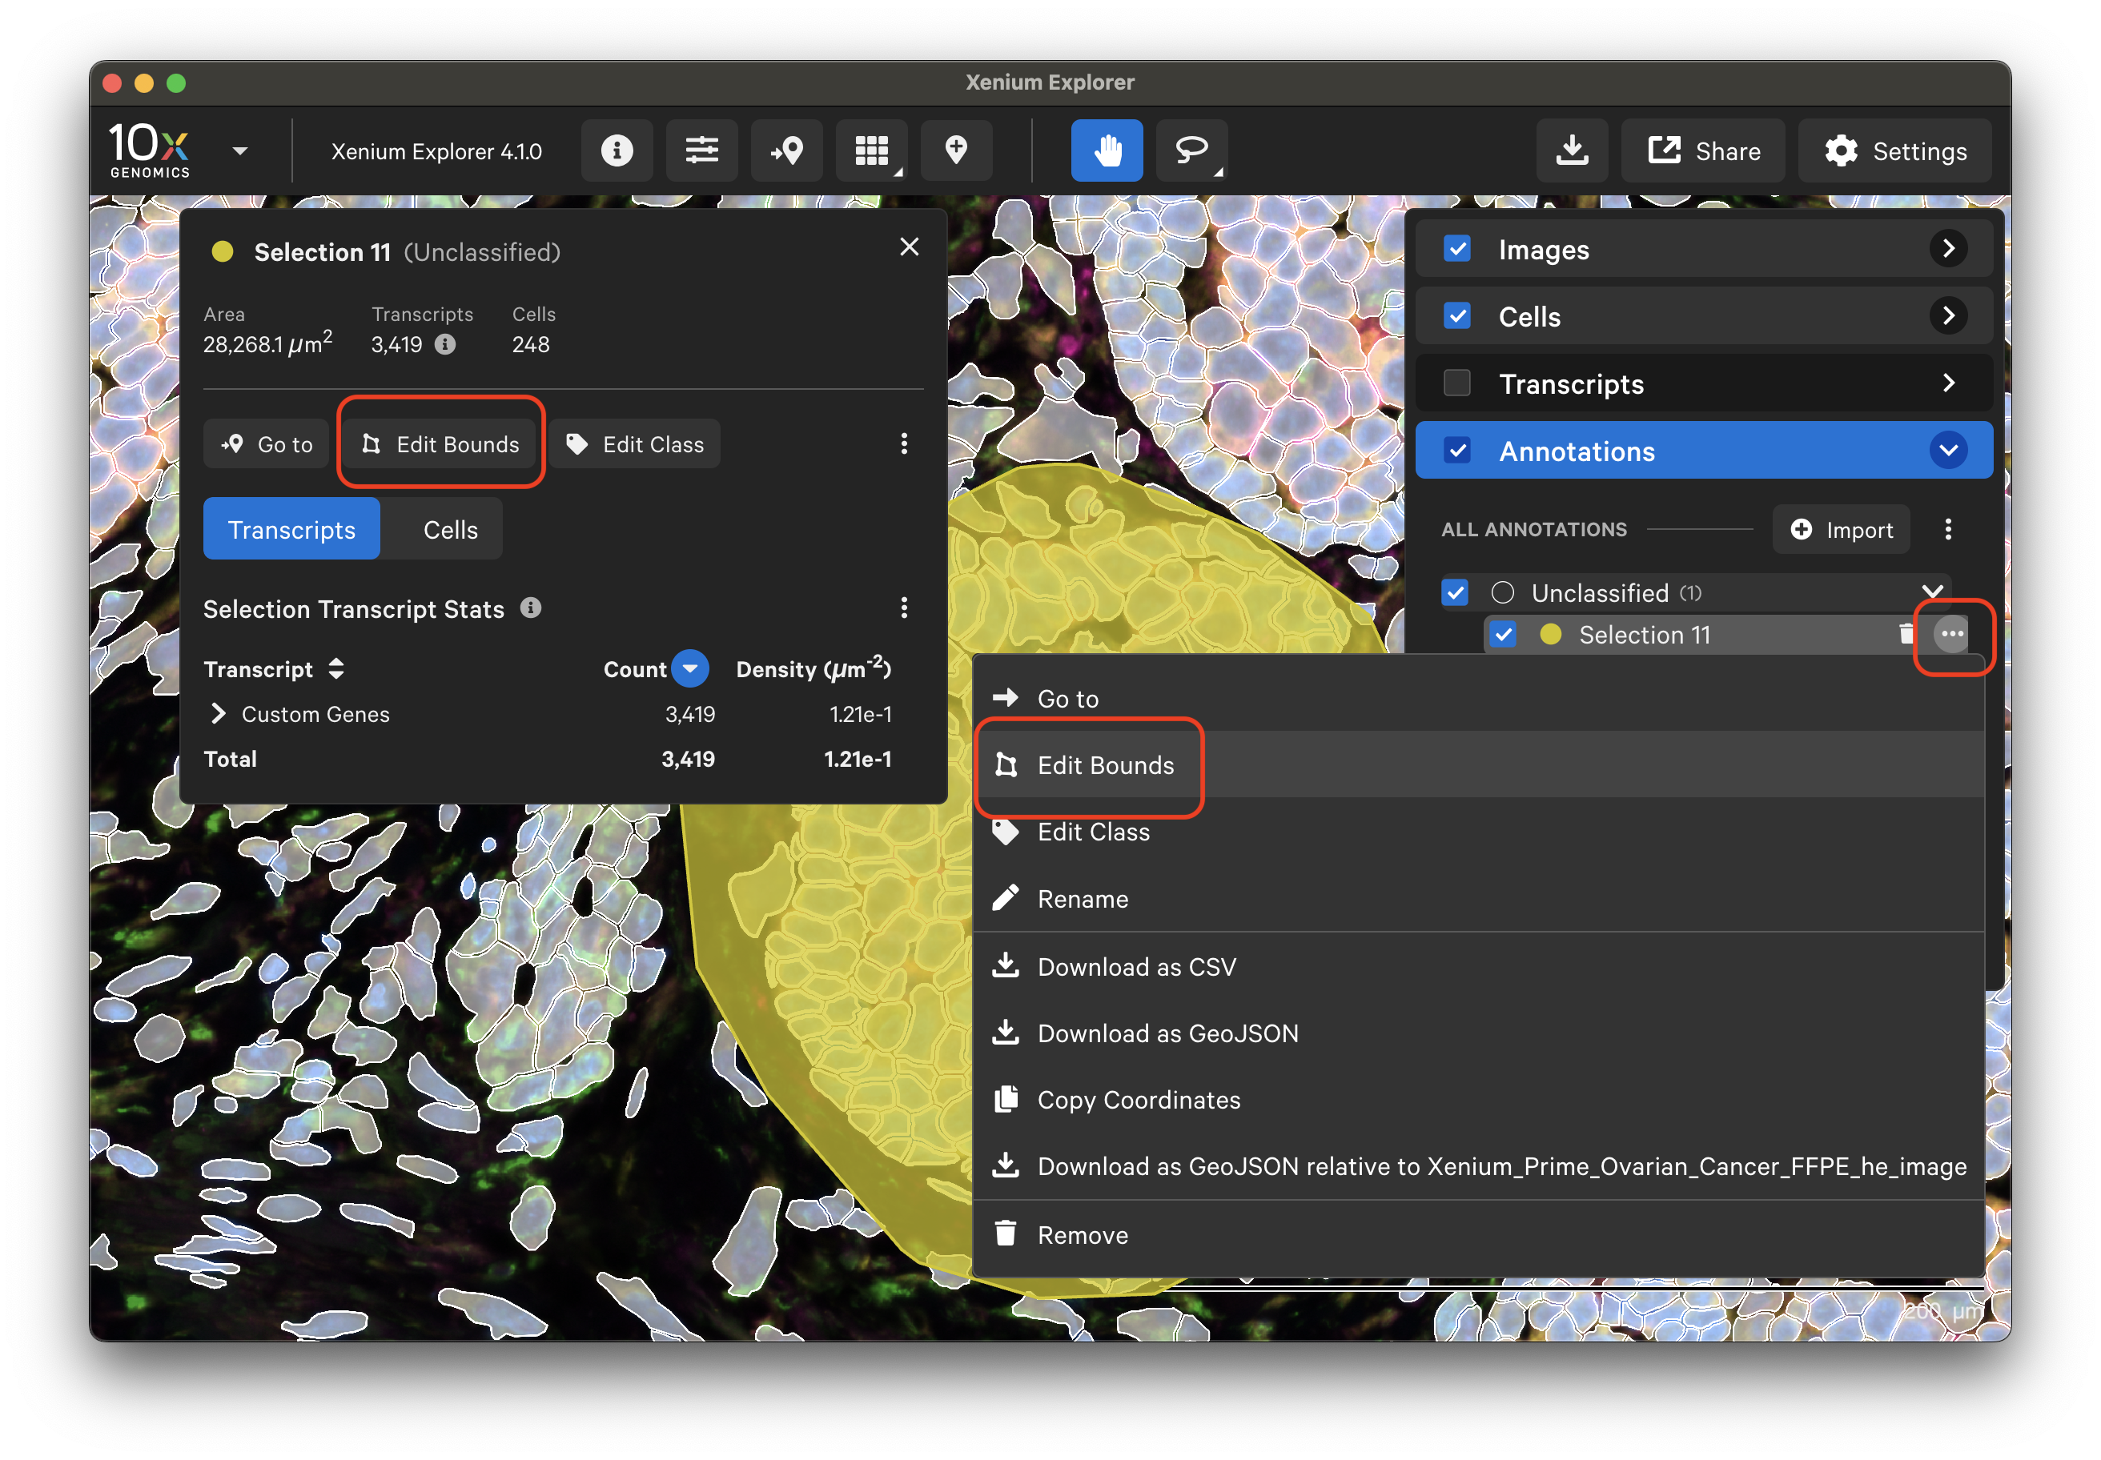Expand the Custom Genes row

(x=219, y=713)
